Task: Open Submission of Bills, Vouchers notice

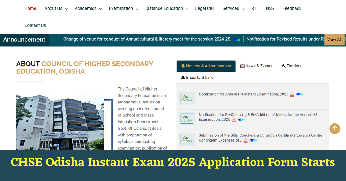Action: pyautogui.click(x=260, y=138)
